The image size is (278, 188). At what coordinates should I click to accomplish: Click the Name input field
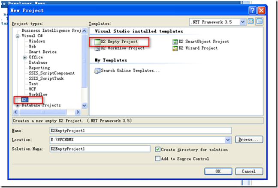click(140, 131)
